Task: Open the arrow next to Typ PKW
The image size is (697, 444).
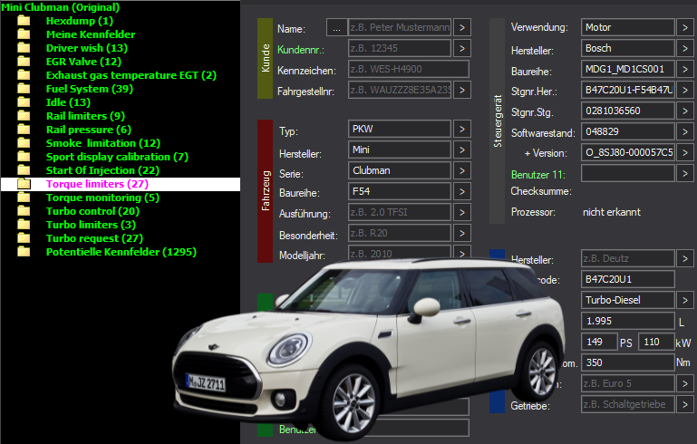Action: 462,129
